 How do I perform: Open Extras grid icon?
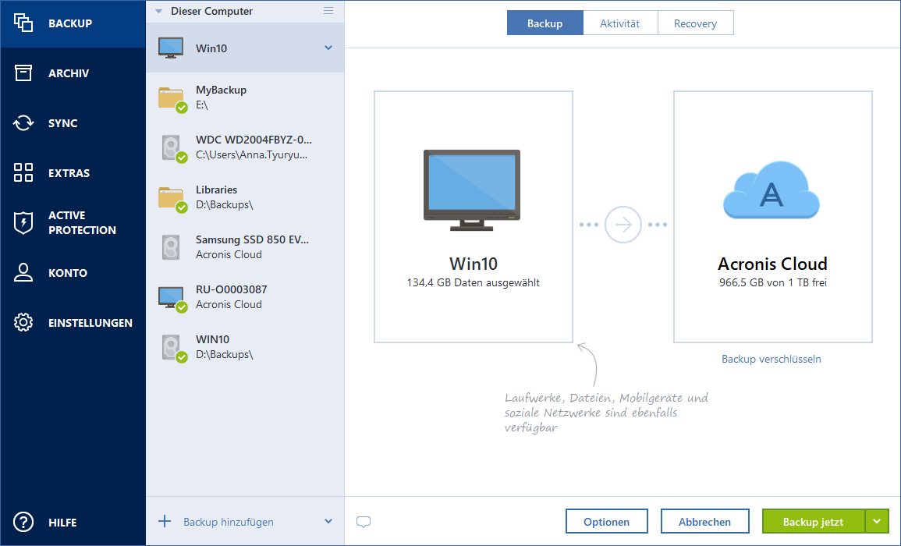pos(23,173)
